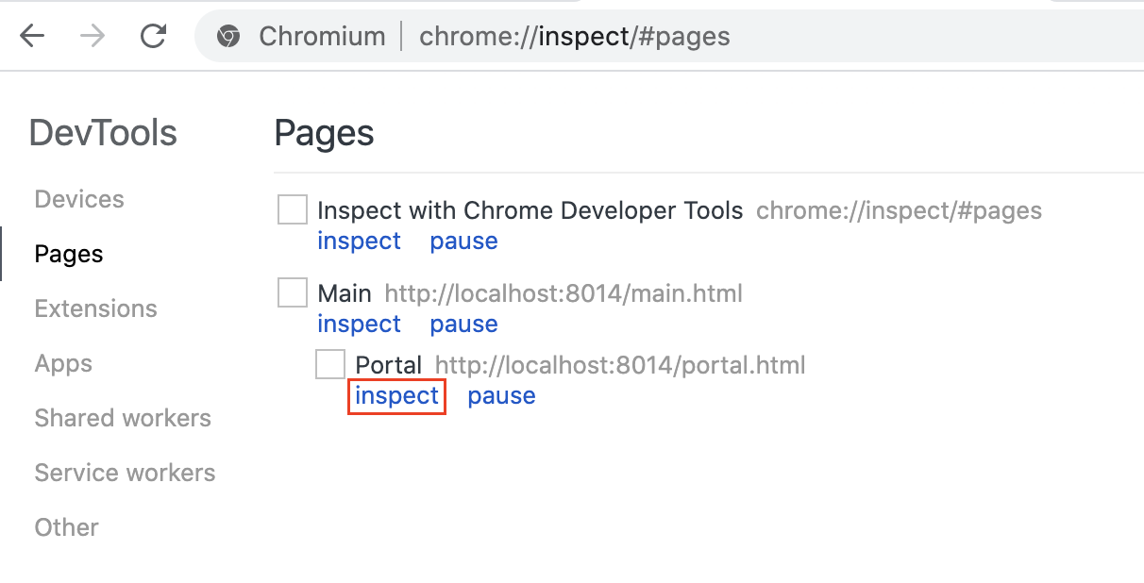Check the 'Inspect with Chrome Developer Tools' checkbox
Viewport: 1144px width, 583px height.
[x=293, y=209]
